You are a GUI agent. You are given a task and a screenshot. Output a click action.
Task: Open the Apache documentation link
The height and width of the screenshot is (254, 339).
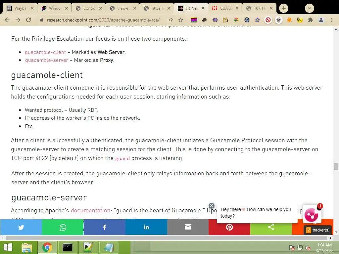91,210
